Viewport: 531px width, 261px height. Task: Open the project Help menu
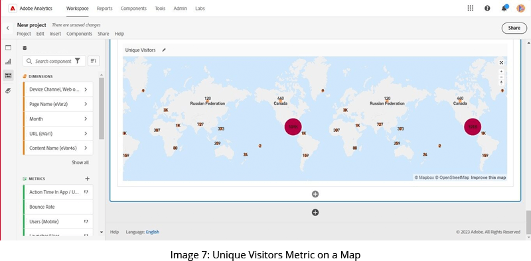click(x=119, y=34)
